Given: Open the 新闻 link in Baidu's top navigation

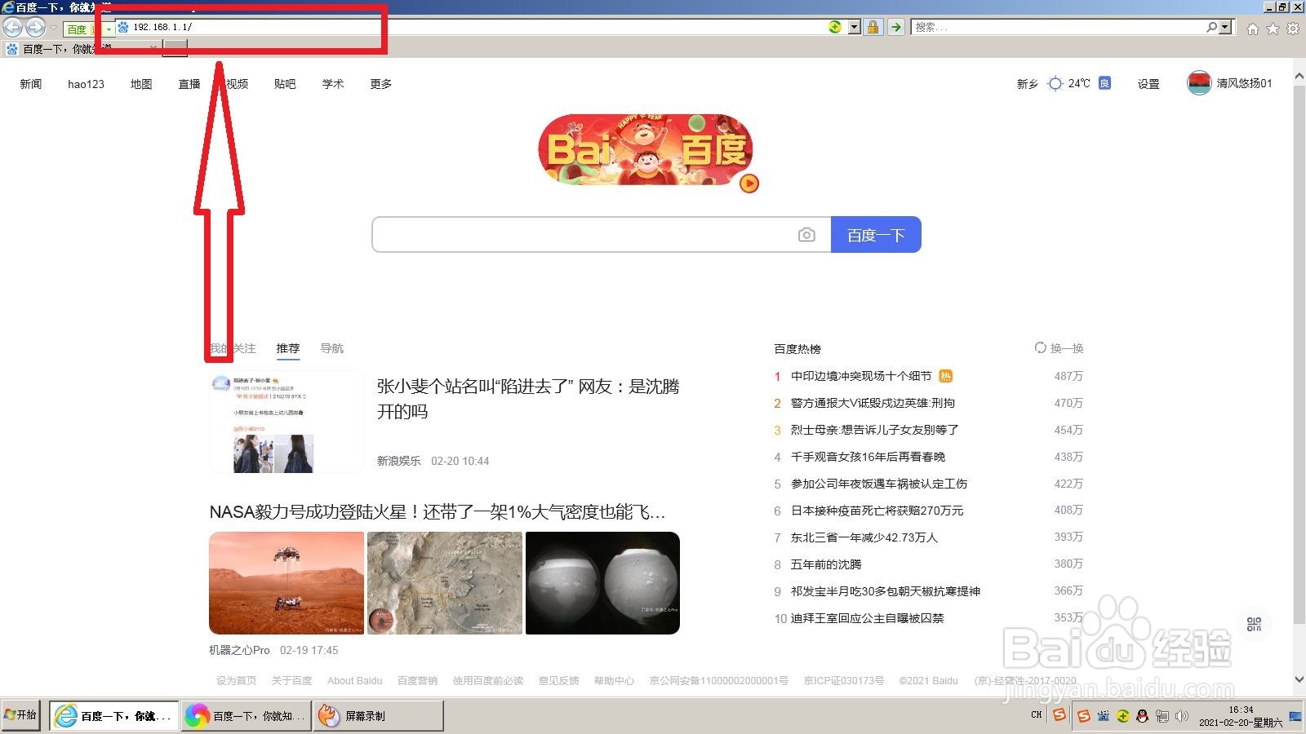Looking at the screenshot, I should [31, 84].
